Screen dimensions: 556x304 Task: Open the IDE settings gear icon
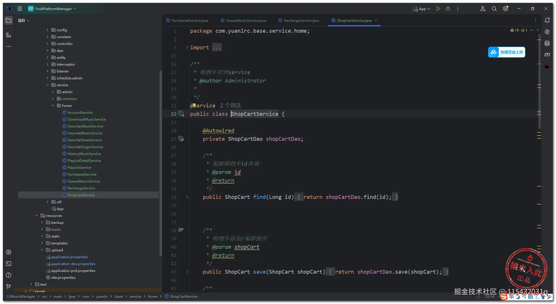tap(506, 9)
